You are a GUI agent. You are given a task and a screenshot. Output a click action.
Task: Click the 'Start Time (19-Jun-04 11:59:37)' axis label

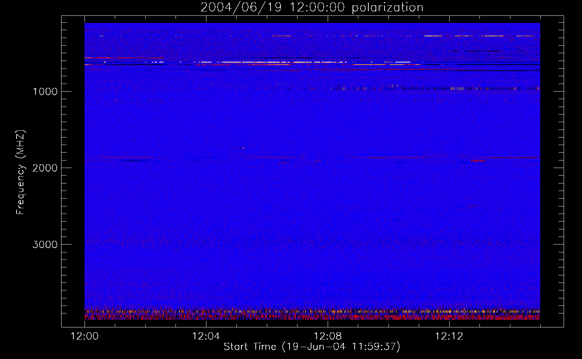tap(312, 347)
